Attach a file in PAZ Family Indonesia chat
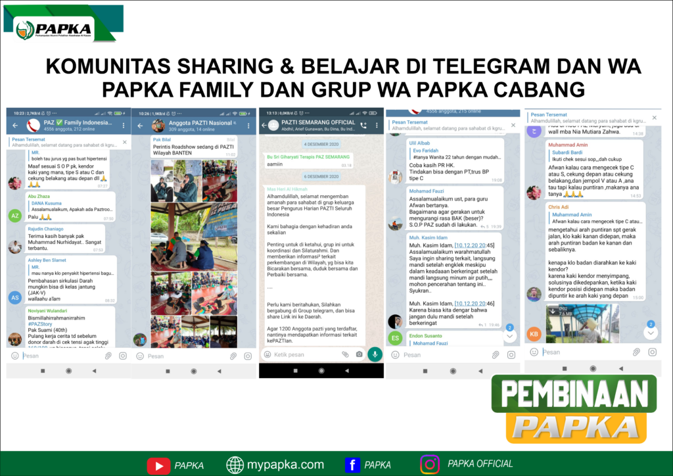 [108, 356]
